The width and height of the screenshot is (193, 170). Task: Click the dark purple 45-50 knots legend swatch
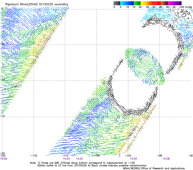click(x=178, y=3)
